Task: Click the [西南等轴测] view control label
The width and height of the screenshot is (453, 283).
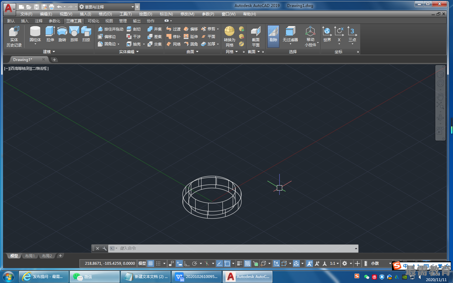Action: click(x=20, y=68)
